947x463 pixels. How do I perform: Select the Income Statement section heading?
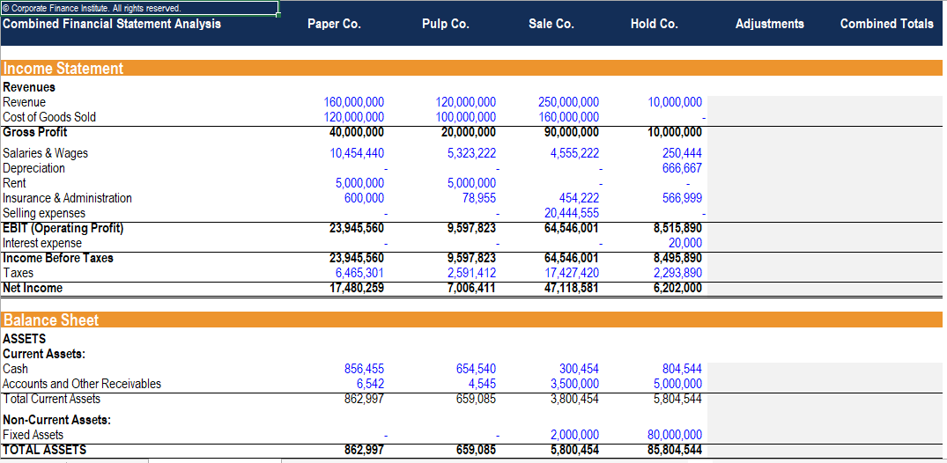click(63, 68)
